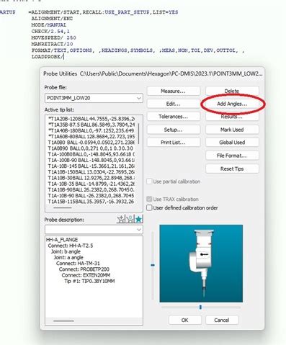The width and height of the screenshot is (286, 345).
Task: Click the ALIGNMENT/END line
Action: [x=52, y=19]
